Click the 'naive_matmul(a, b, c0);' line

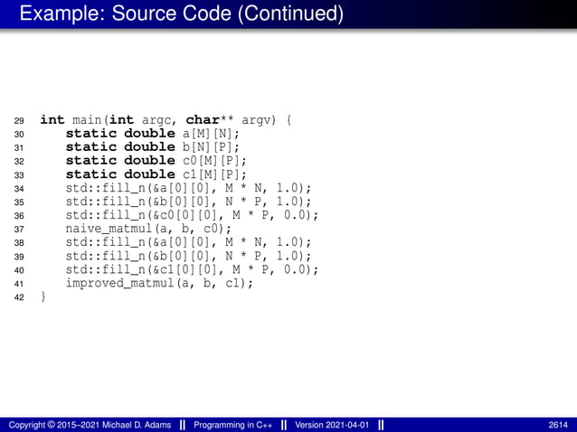(148, 229)
